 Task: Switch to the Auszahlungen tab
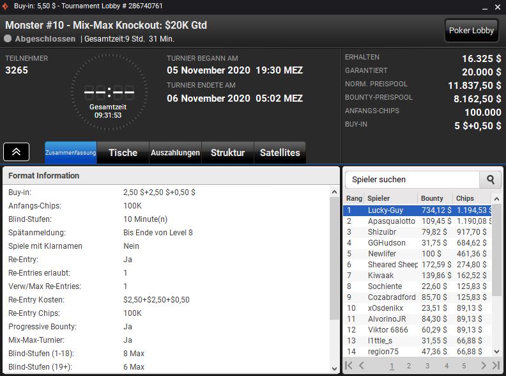pos(175,153)
